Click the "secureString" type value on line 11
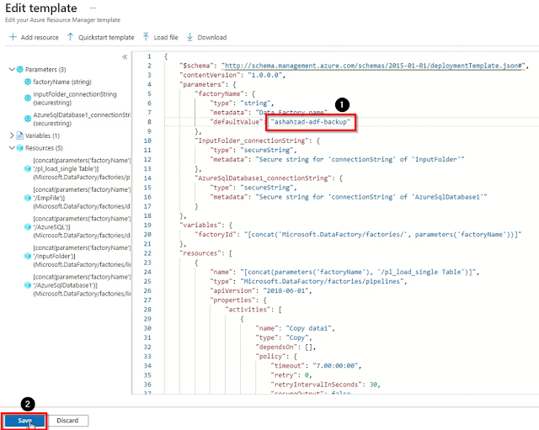 click(267, 150)
